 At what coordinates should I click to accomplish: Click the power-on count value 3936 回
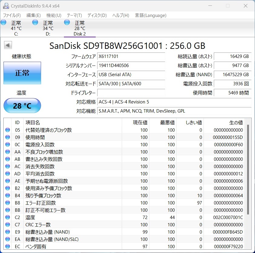tap(233, 84)
